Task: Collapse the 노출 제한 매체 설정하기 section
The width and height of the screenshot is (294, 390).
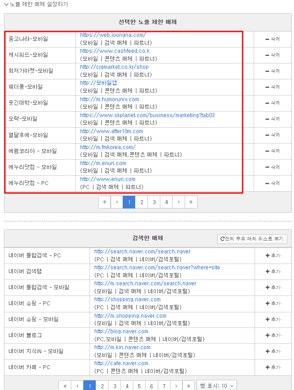Action: 36,4
